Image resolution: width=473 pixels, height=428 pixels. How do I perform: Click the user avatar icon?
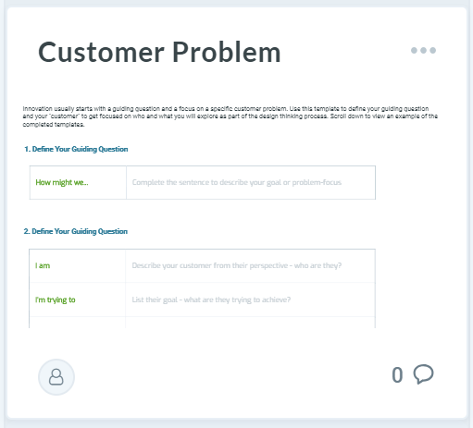coord(56,377)
